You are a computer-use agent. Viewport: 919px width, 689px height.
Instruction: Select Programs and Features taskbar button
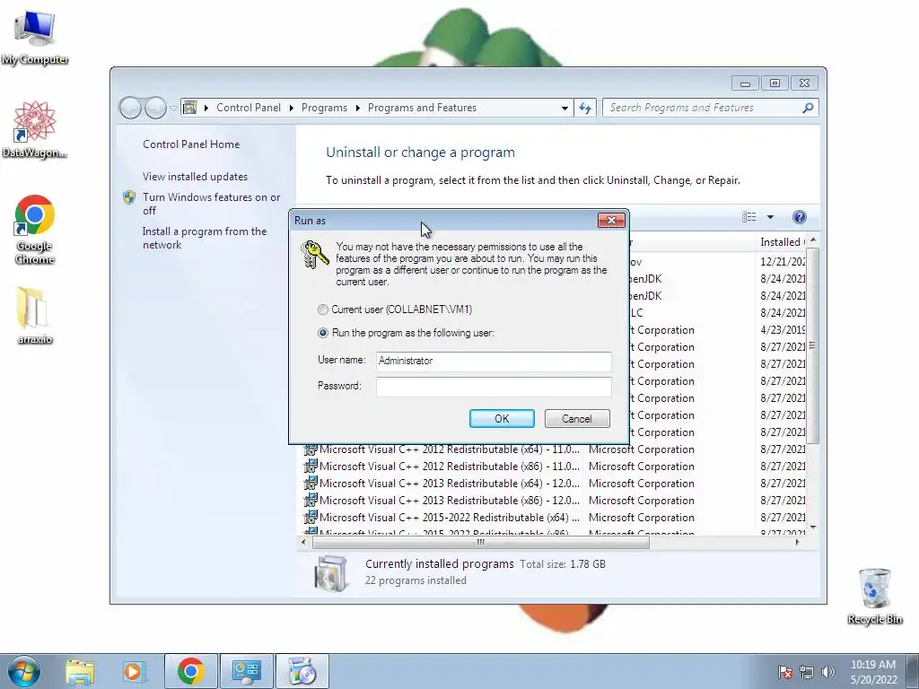(x=302, y=671)
